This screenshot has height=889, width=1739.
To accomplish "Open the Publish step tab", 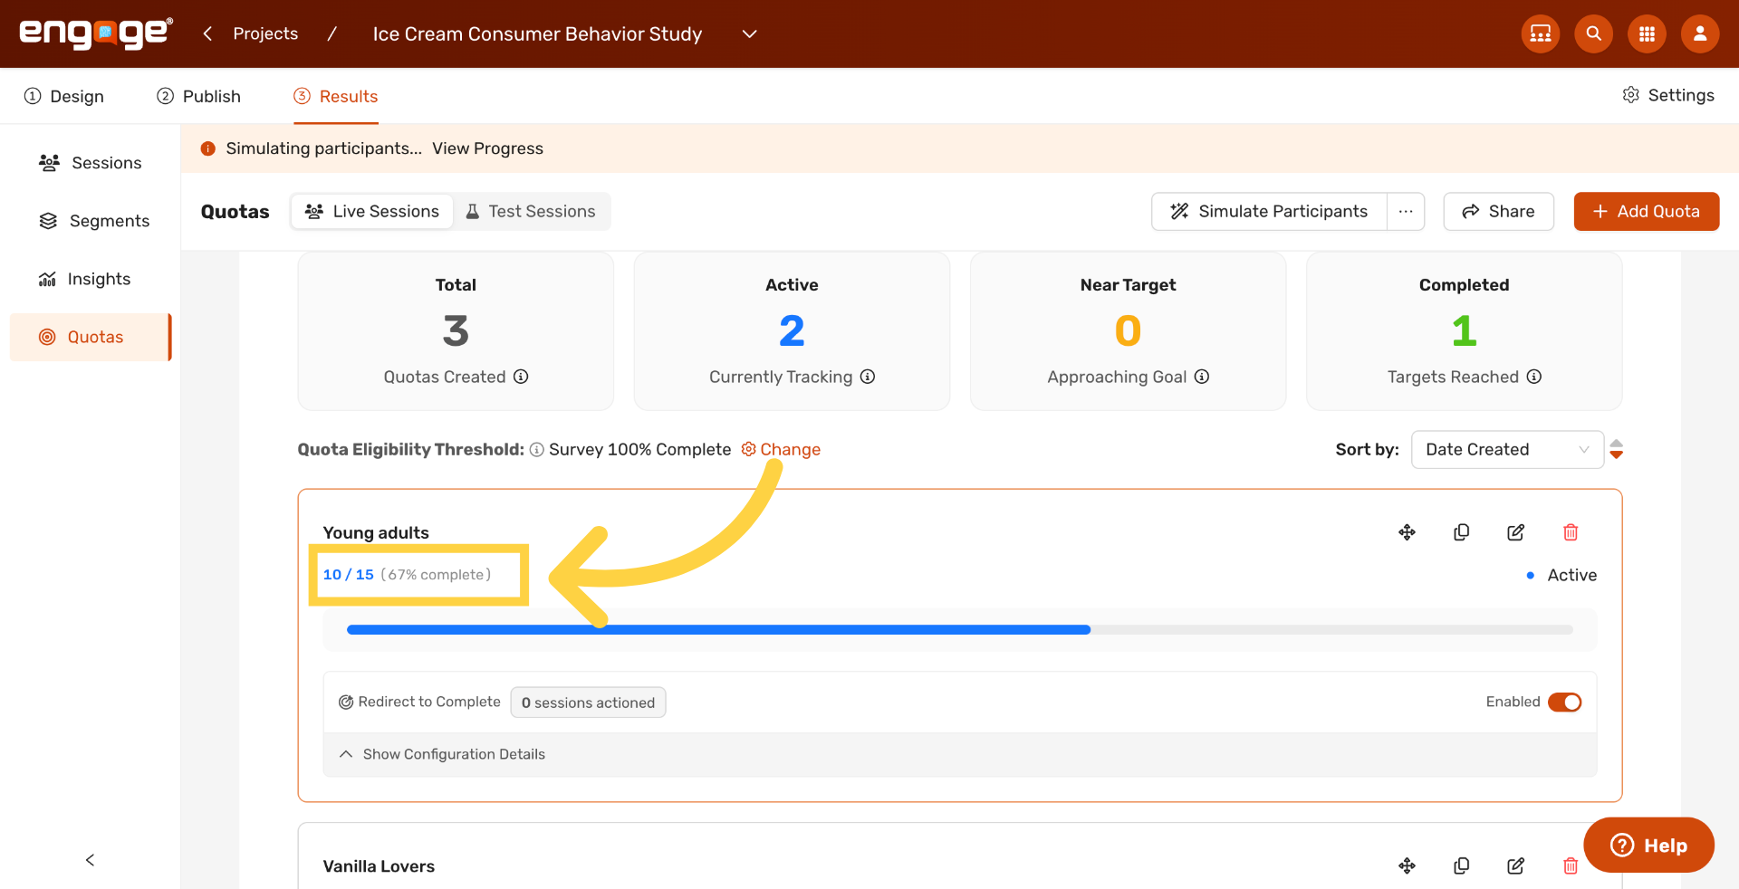I will point(199,96).
